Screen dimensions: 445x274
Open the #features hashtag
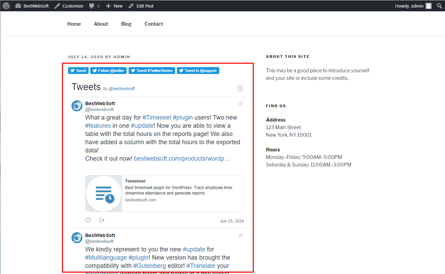coord(98,126)
